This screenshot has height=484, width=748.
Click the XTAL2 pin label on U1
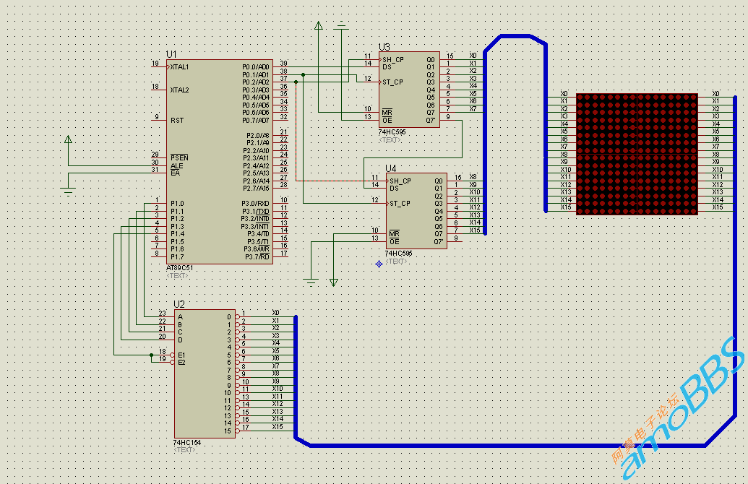179,90
